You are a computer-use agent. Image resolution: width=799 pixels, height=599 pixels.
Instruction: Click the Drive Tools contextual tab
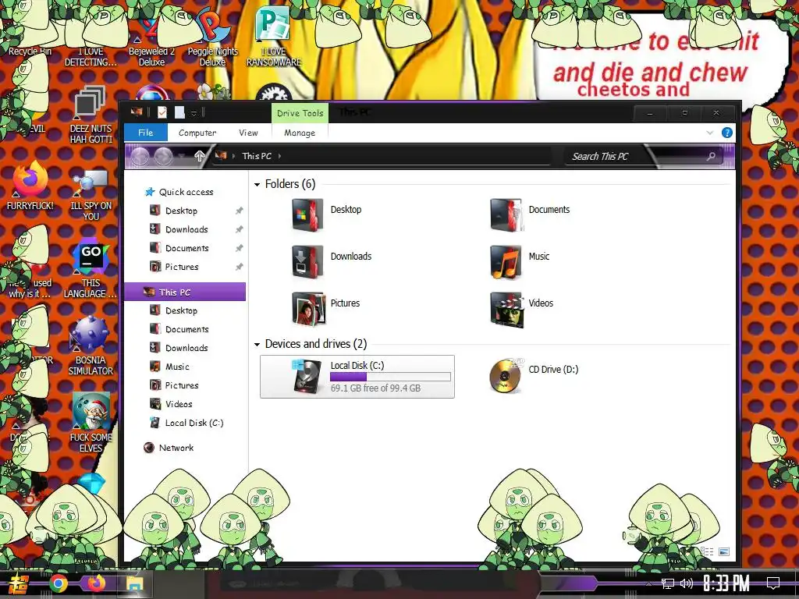(300, 113)
